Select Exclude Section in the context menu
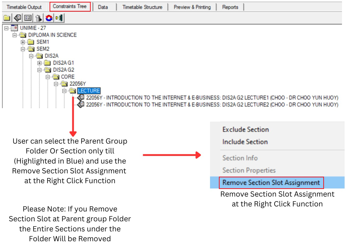 click(x=245, y=129)
